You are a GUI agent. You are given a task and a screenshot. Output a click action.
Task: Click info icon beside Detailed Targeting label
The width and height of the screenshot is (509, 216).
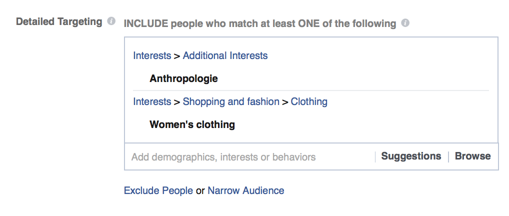point(111,22)
